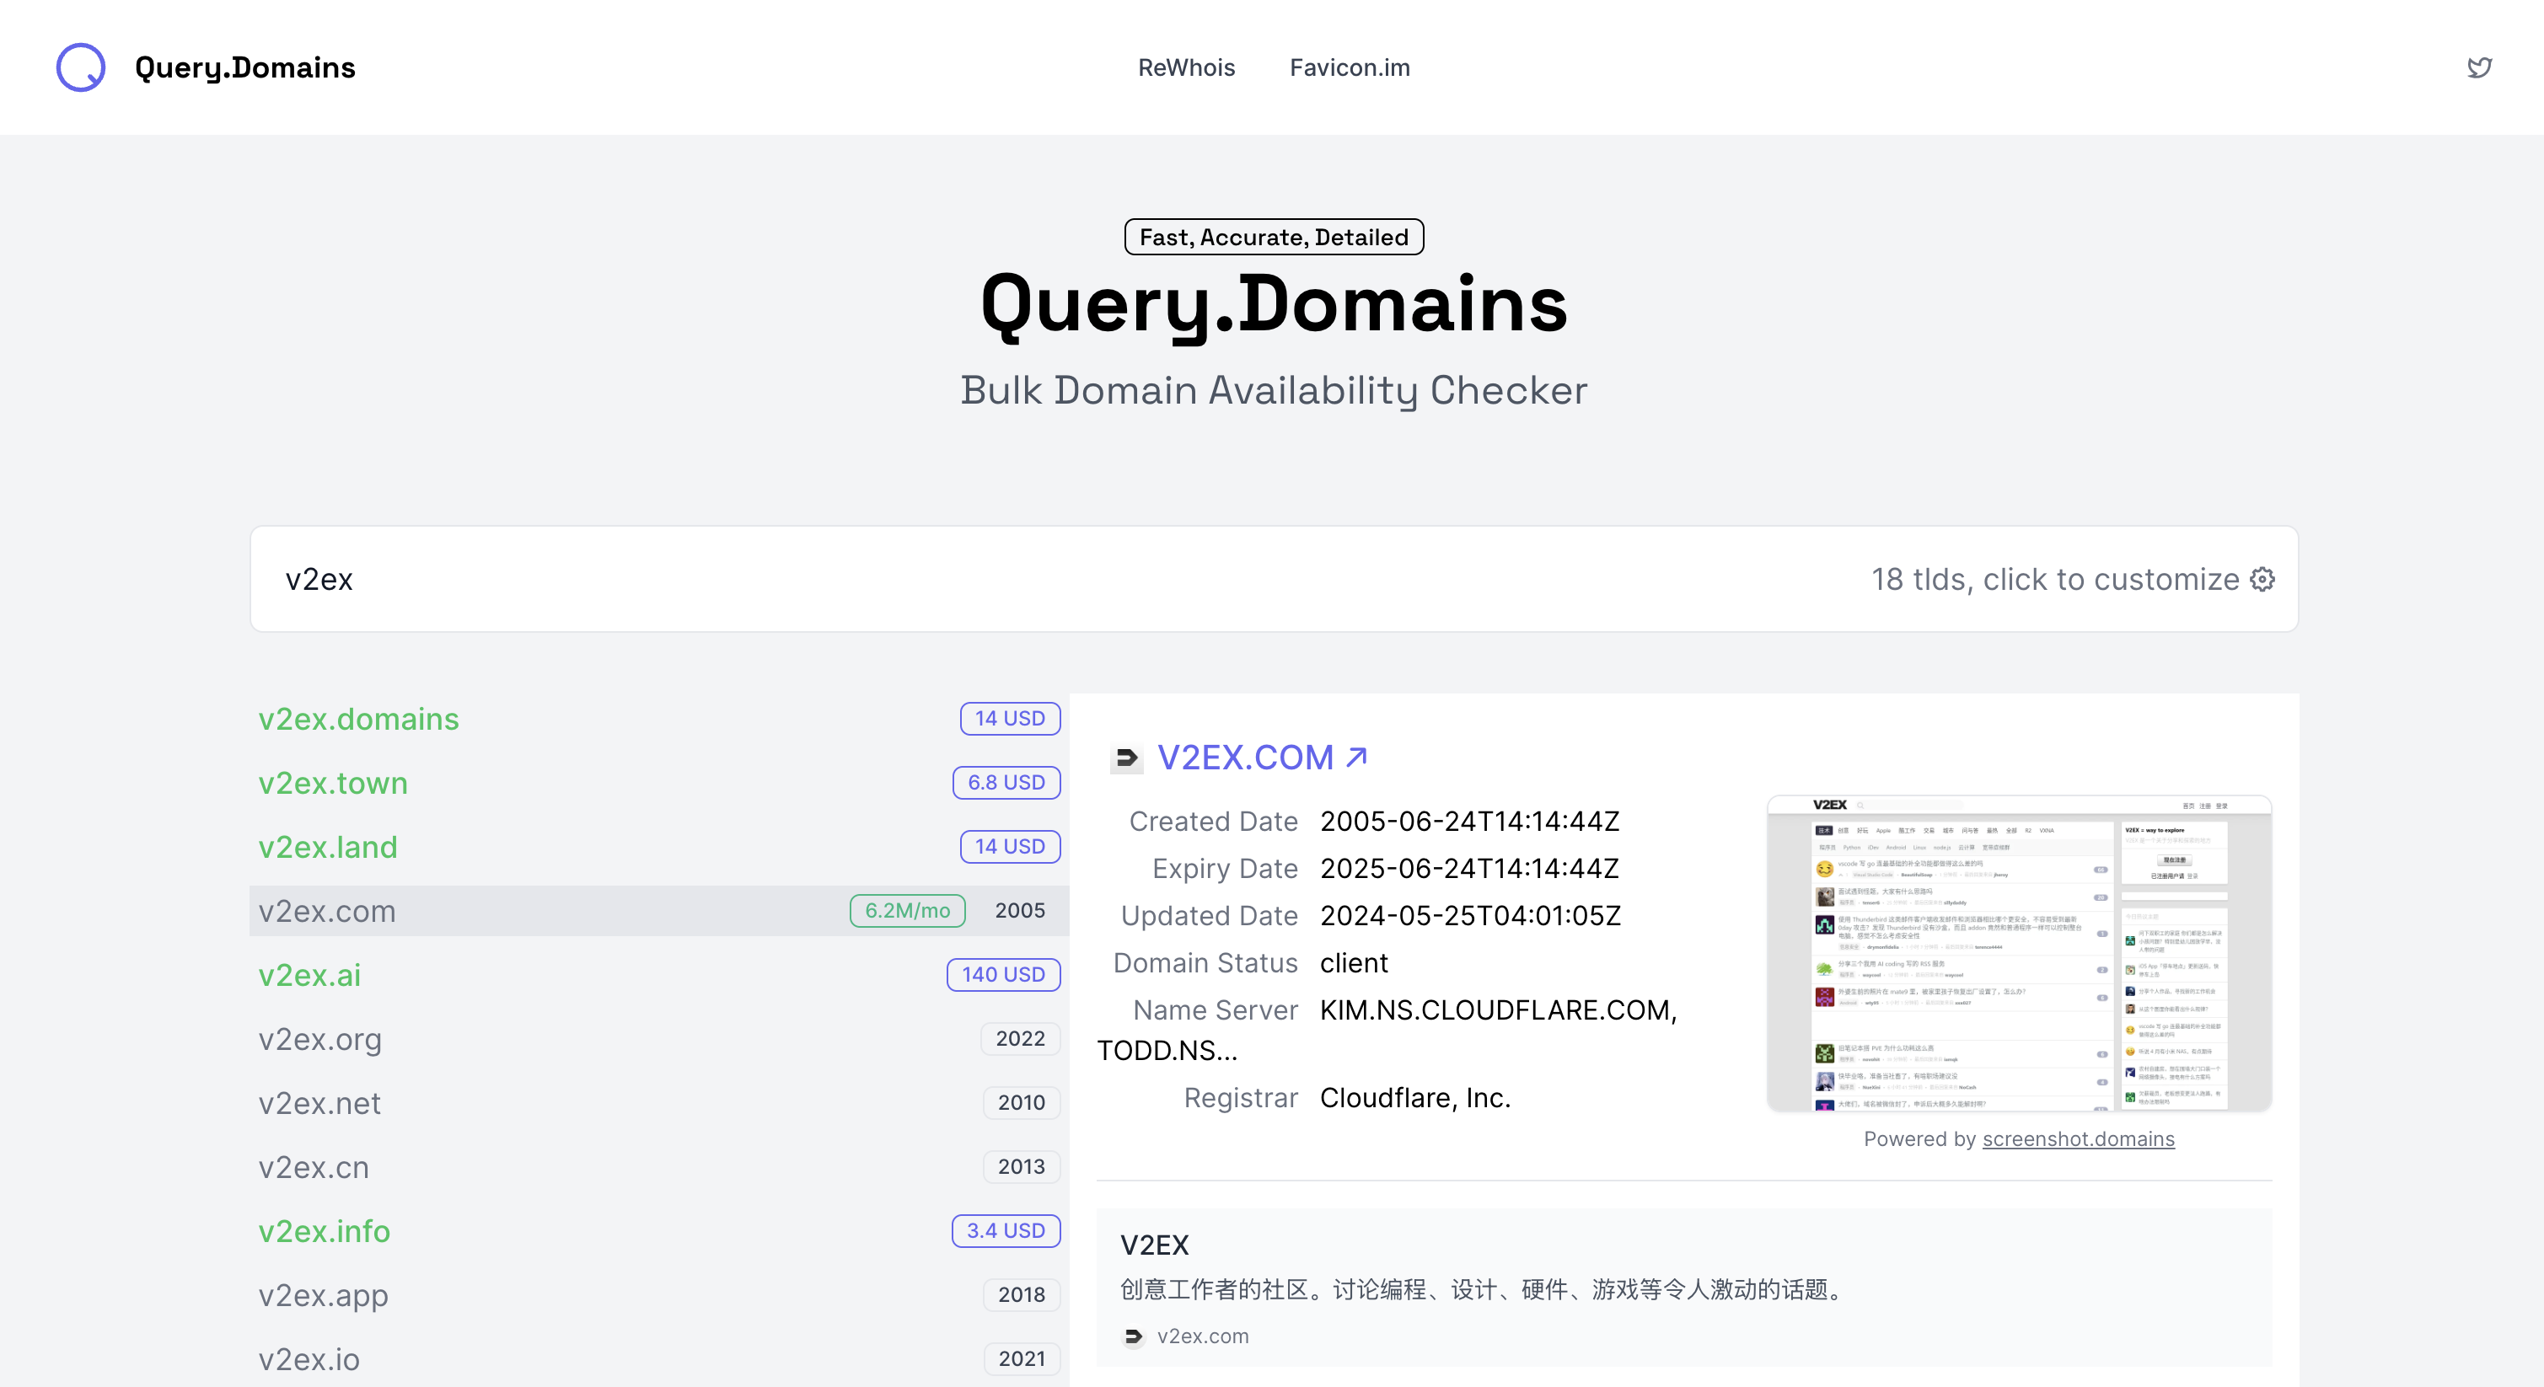Click the Registrar value Cloudflare, Inc.
This screenshot has height=1387, width=2544.
(x=1415, y=1099)
